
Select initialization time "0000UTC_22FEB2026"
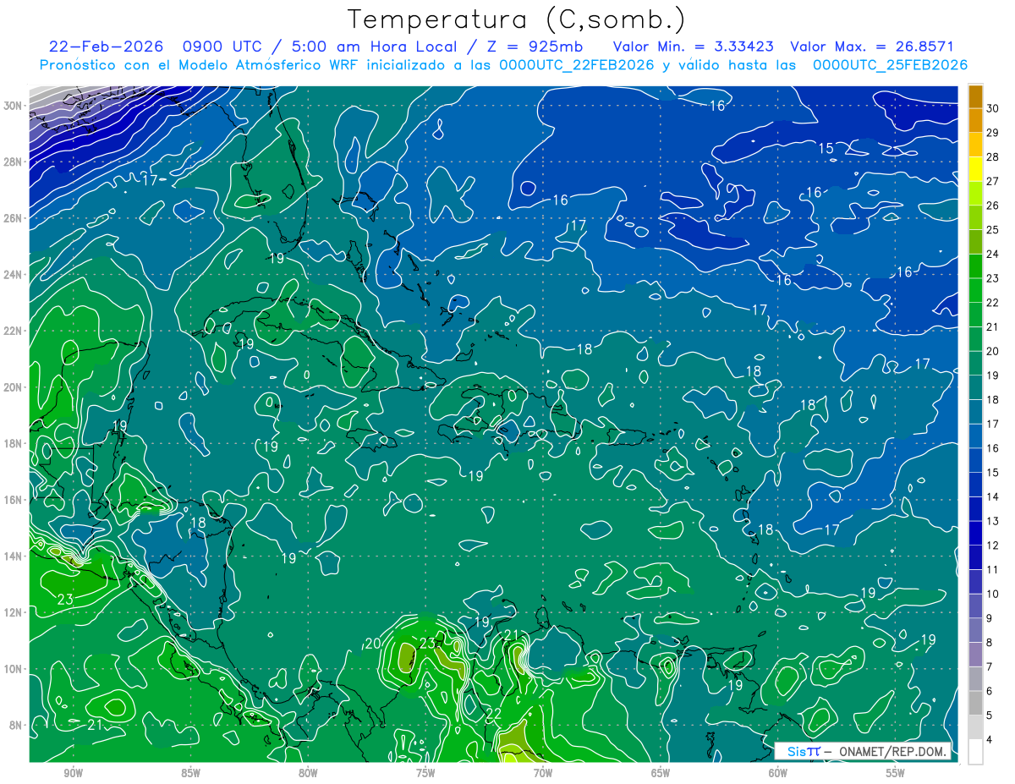(x=576, y=65)
